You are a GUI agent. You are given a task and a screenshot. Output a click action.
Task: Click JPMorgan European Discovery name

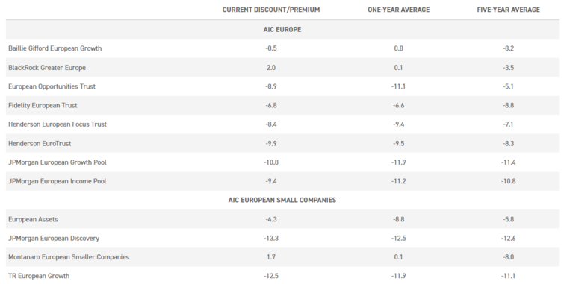pyautogui.click(x=54, y=239)
